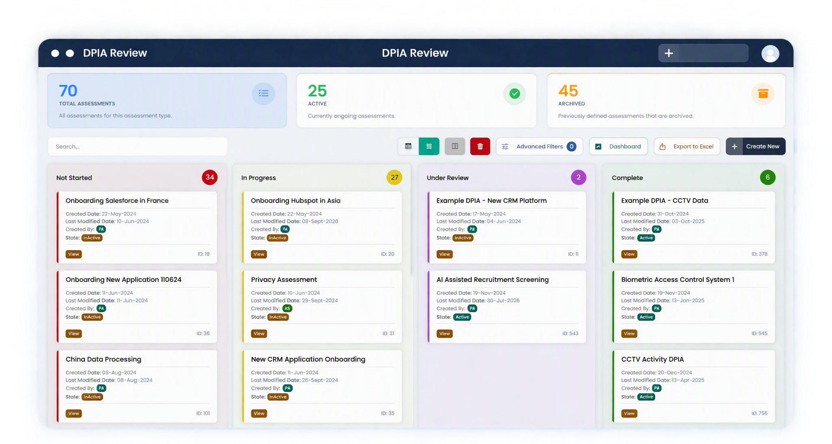Open the user profile avatar
The height and width of the screenshot is (444, 832).
[770, 53]
